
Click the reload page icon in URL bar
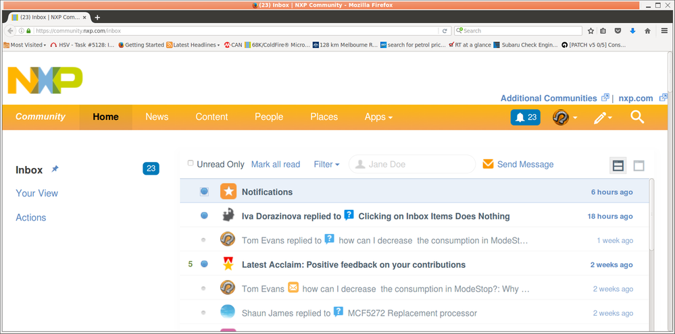(x=445, y=31)
